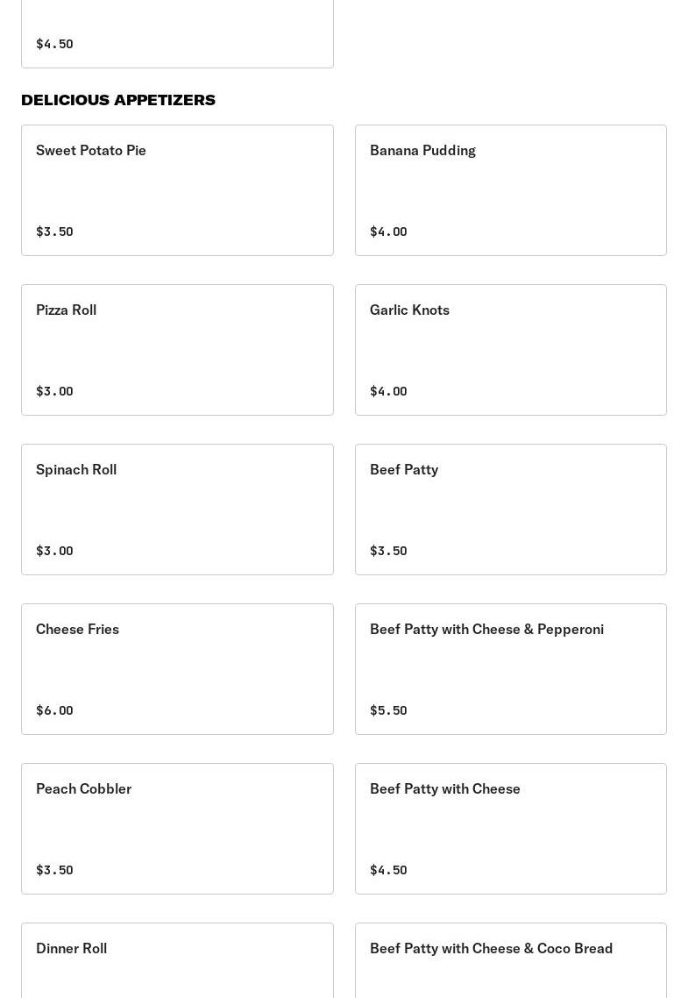688x998 pixels.
Task: Open the partially visible $4.50 item card at top
Action: point(177,33)
